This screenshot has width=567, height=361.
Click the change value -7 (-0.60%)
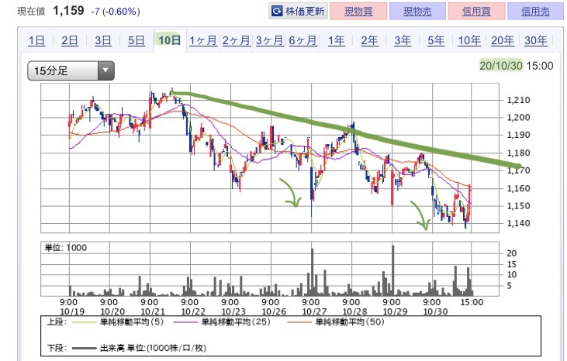coord(116,12)
